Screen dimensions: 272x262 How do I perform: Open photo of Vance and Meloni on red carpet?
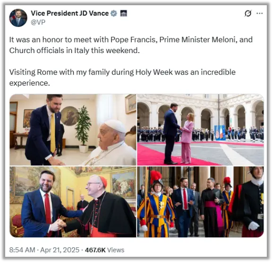point(200,129)
